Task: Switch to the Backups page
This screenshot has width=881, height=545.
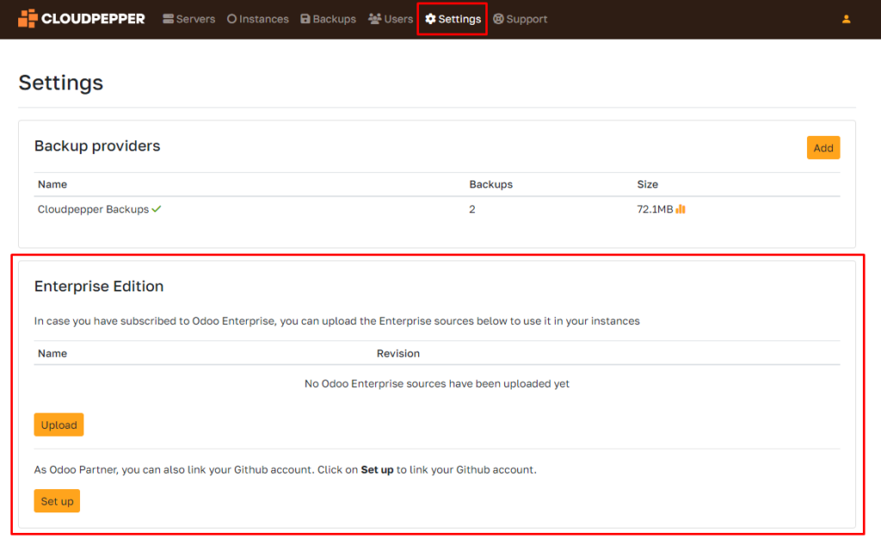Action: 334,18
